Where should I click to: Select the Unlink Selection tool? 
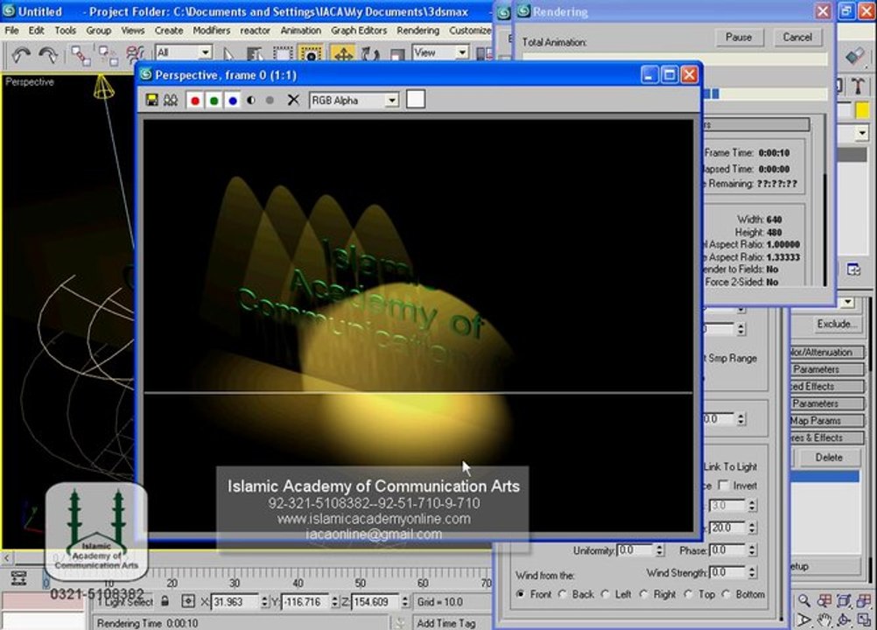(x=108, y=55)
